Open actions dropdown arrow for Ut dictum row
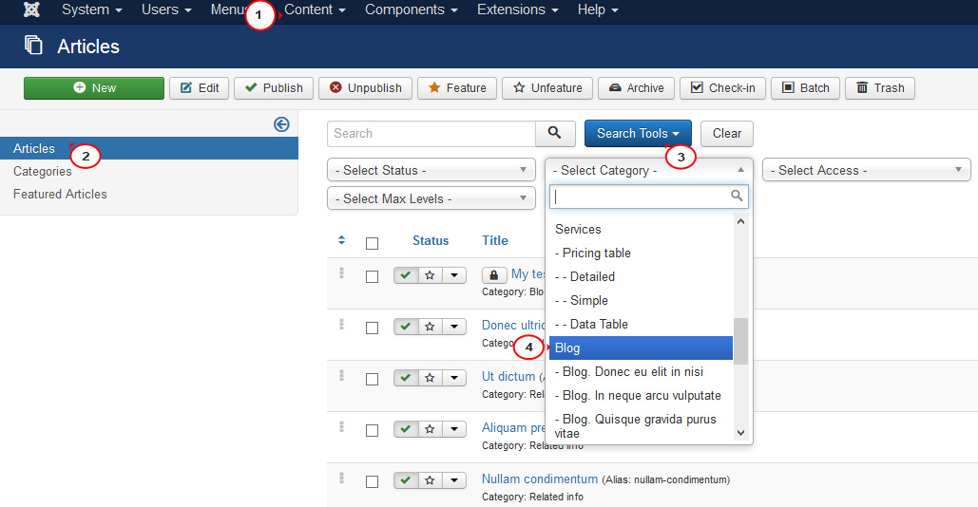 click(454, 378)
